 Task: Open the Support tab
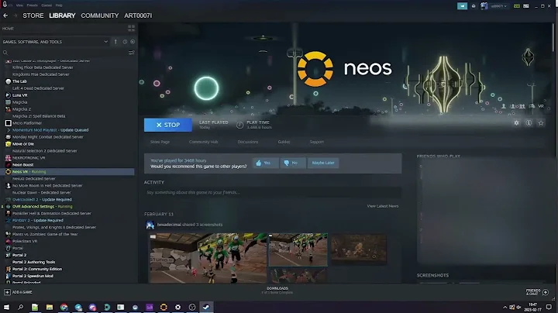(x=317, y=142)
